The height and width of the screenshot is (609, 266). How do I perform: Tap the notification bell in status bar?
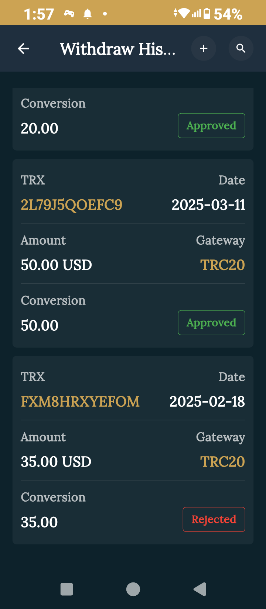(x=88, y=14)
